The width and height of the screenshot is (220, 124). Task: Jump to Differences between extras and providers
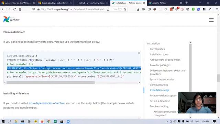(167, 72)
